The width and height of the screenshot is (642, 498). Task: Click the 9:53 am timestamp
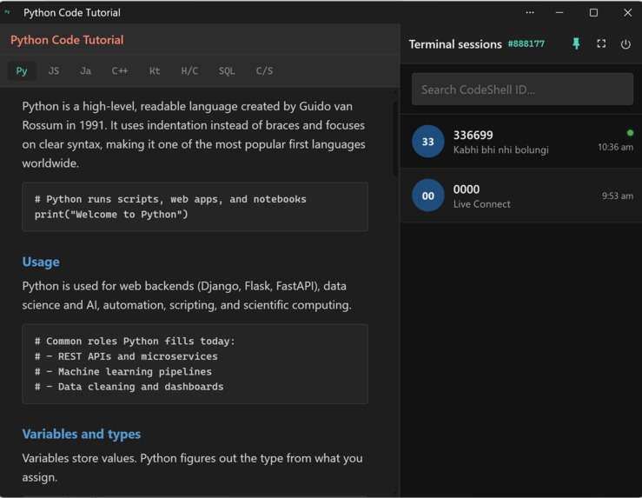(618, 196)
